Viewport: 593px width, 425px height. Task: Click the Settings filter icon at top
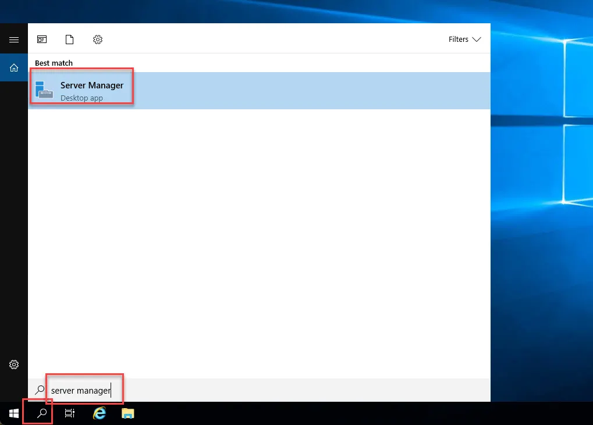tap(97, 40)
